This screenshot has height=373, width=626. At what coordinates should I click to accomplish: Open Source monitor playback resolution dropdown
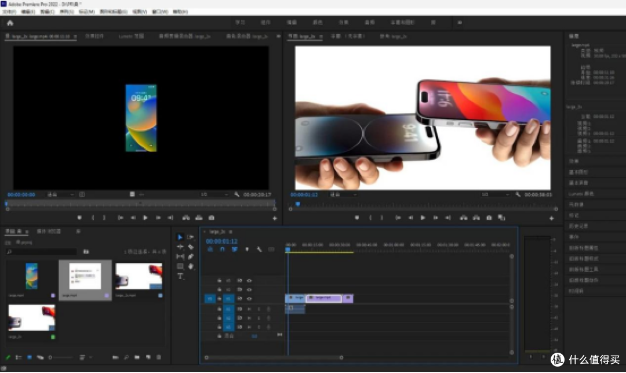click(x=214, y=194)
